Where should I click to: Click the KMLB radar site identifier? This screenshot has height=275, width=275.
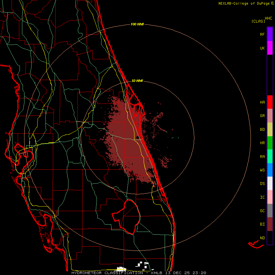click(157, 273)
